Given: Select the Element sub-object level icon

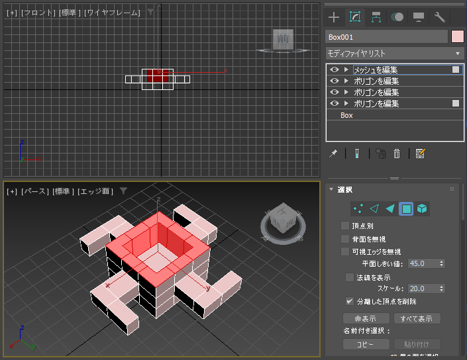Looking at the screenshot, I should click(422, 208).
